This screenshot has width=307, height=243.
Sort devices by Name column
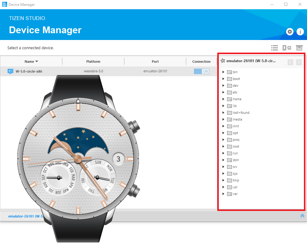click(31, 62)
